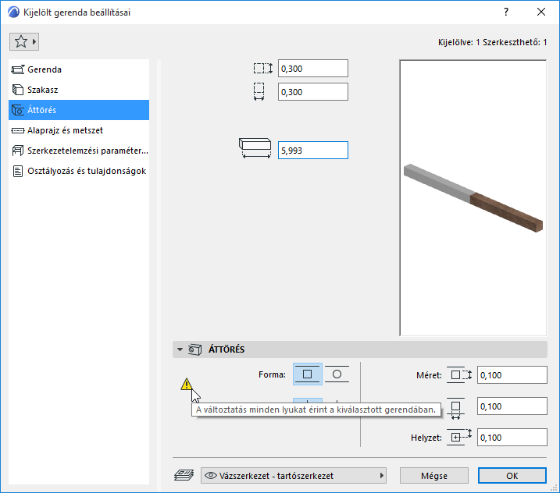Confirm with the OK button
Viewport: 560px width, 493px height.
click(x=512, y=476)
